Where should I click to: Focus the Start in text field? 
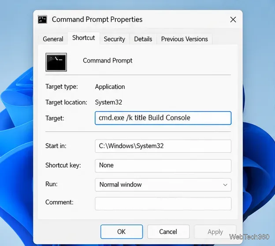pyautogui.click(x=163, y=146)
